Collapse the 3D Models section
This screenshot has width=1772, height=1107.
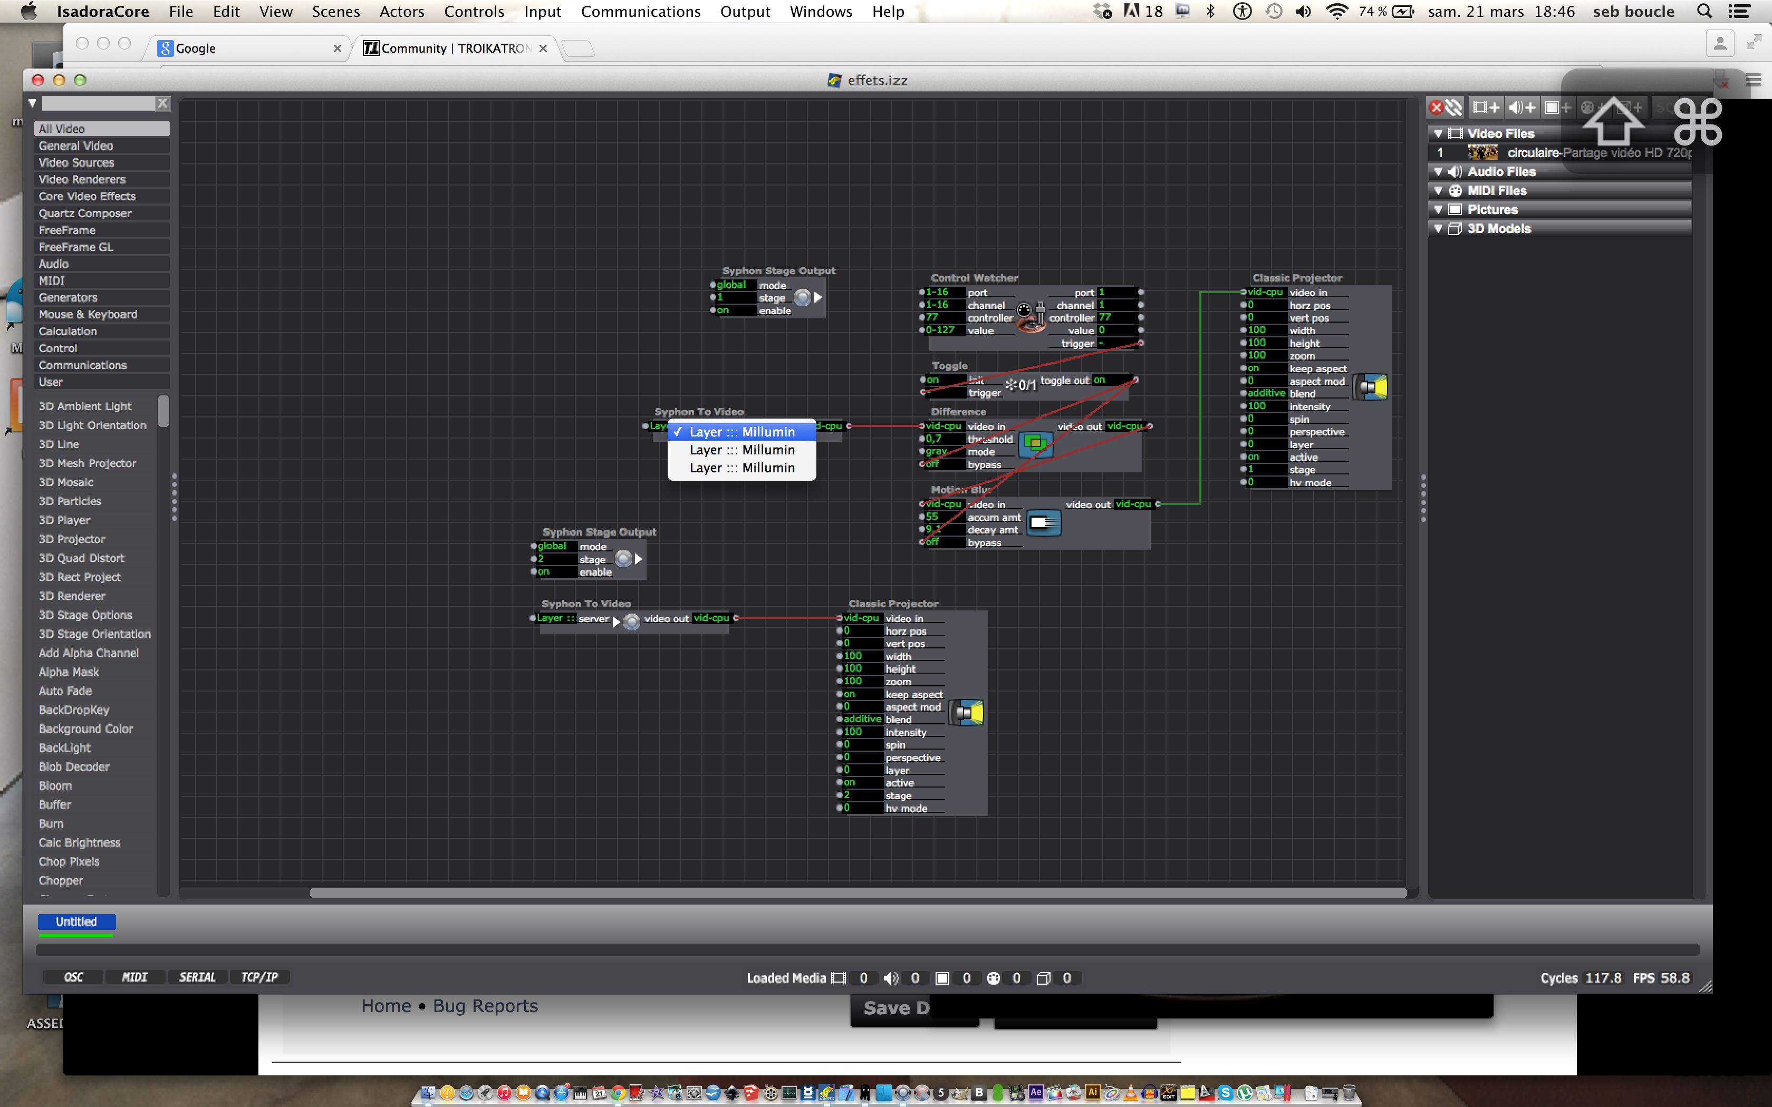[x=1438, y=228]
